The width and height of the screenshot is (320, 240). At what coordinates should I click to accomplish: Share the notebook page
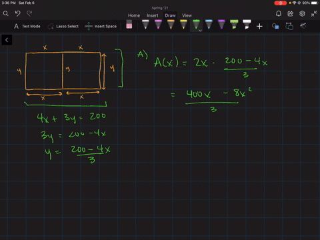(x=290, y=14)
